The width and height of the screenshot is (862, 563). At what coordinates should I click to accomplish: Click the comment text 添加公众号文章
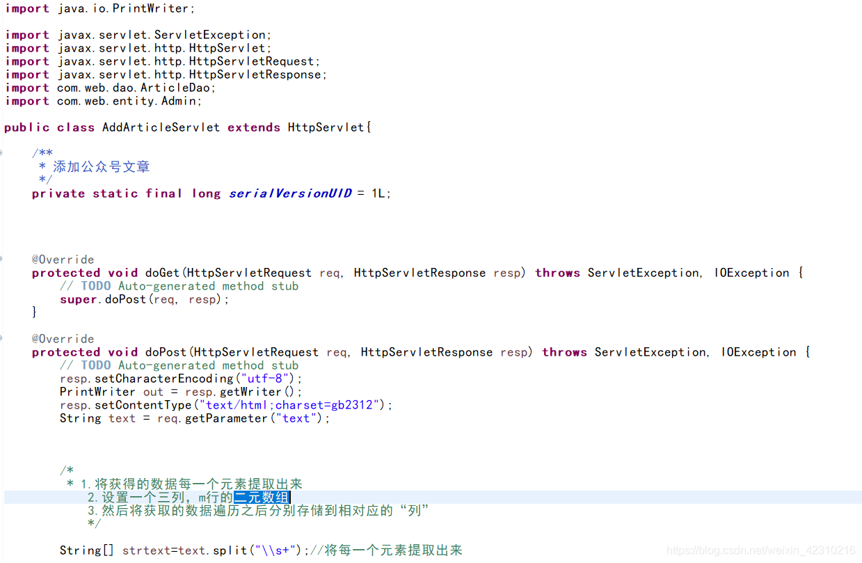[102, 167]
